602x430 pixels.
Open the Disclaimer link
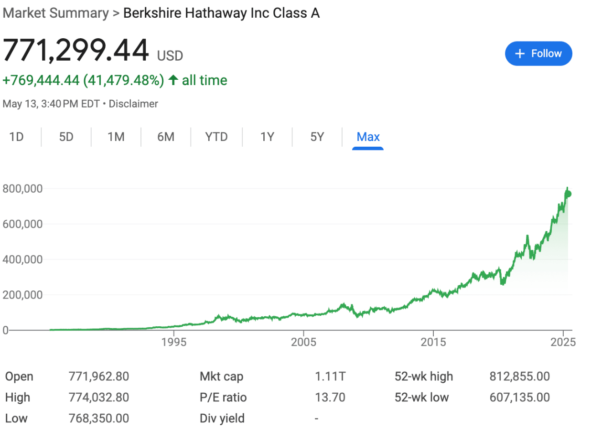click(133, 104)
